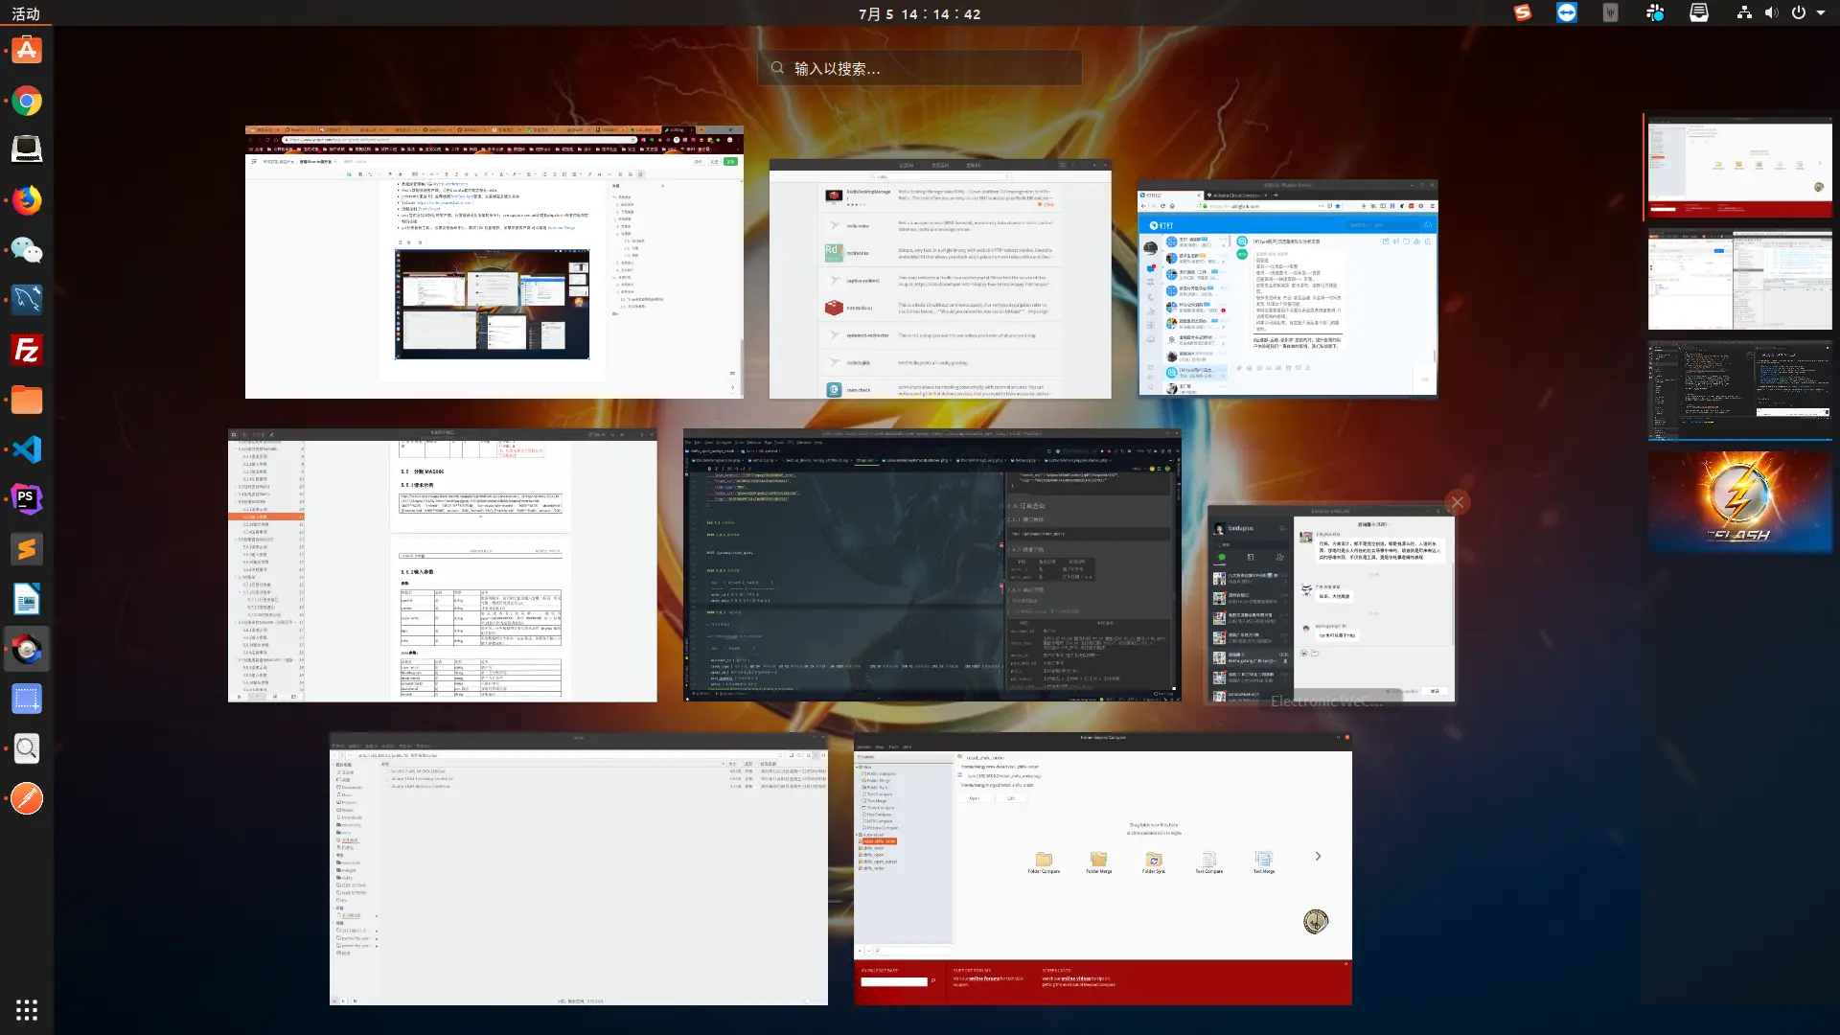Click the Sogou input method tray icon
The height and width of the screenshot is (1035, 1840).
pos(1523,12)
